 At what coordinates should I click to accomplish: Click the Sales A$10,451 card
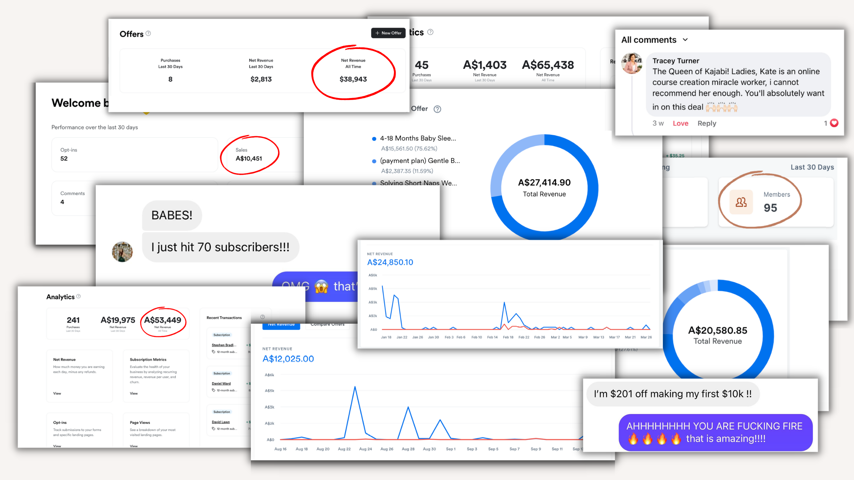pos(249,155)
